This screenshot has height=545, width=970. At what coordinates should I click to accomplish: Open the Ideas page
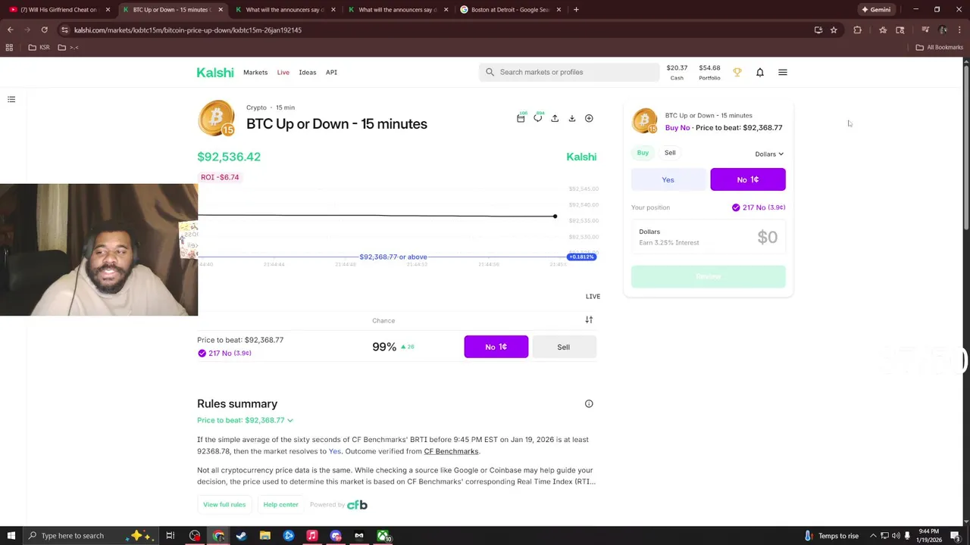coord(307,73)
